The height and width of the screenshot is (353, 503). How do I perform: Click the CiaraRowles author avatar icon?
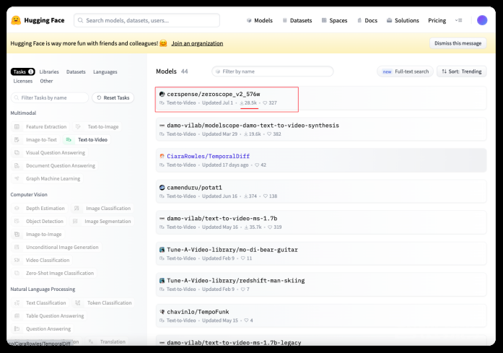pyautogui.click(x=162, y=156)
